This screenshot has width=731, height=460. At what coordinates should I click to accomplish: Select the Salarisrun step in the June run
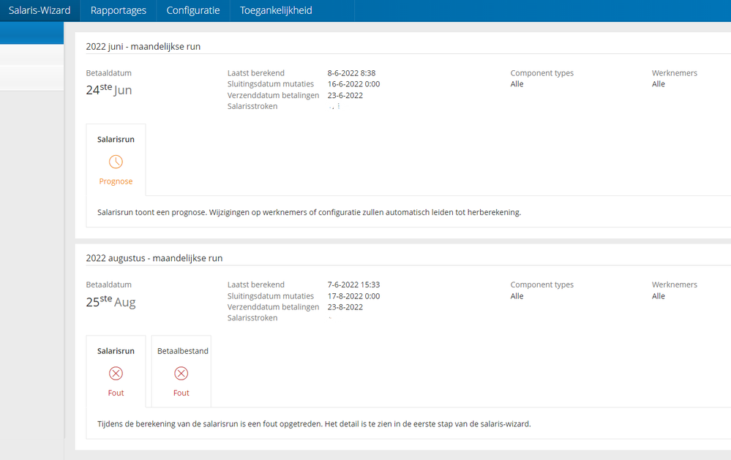click(116, 159)
